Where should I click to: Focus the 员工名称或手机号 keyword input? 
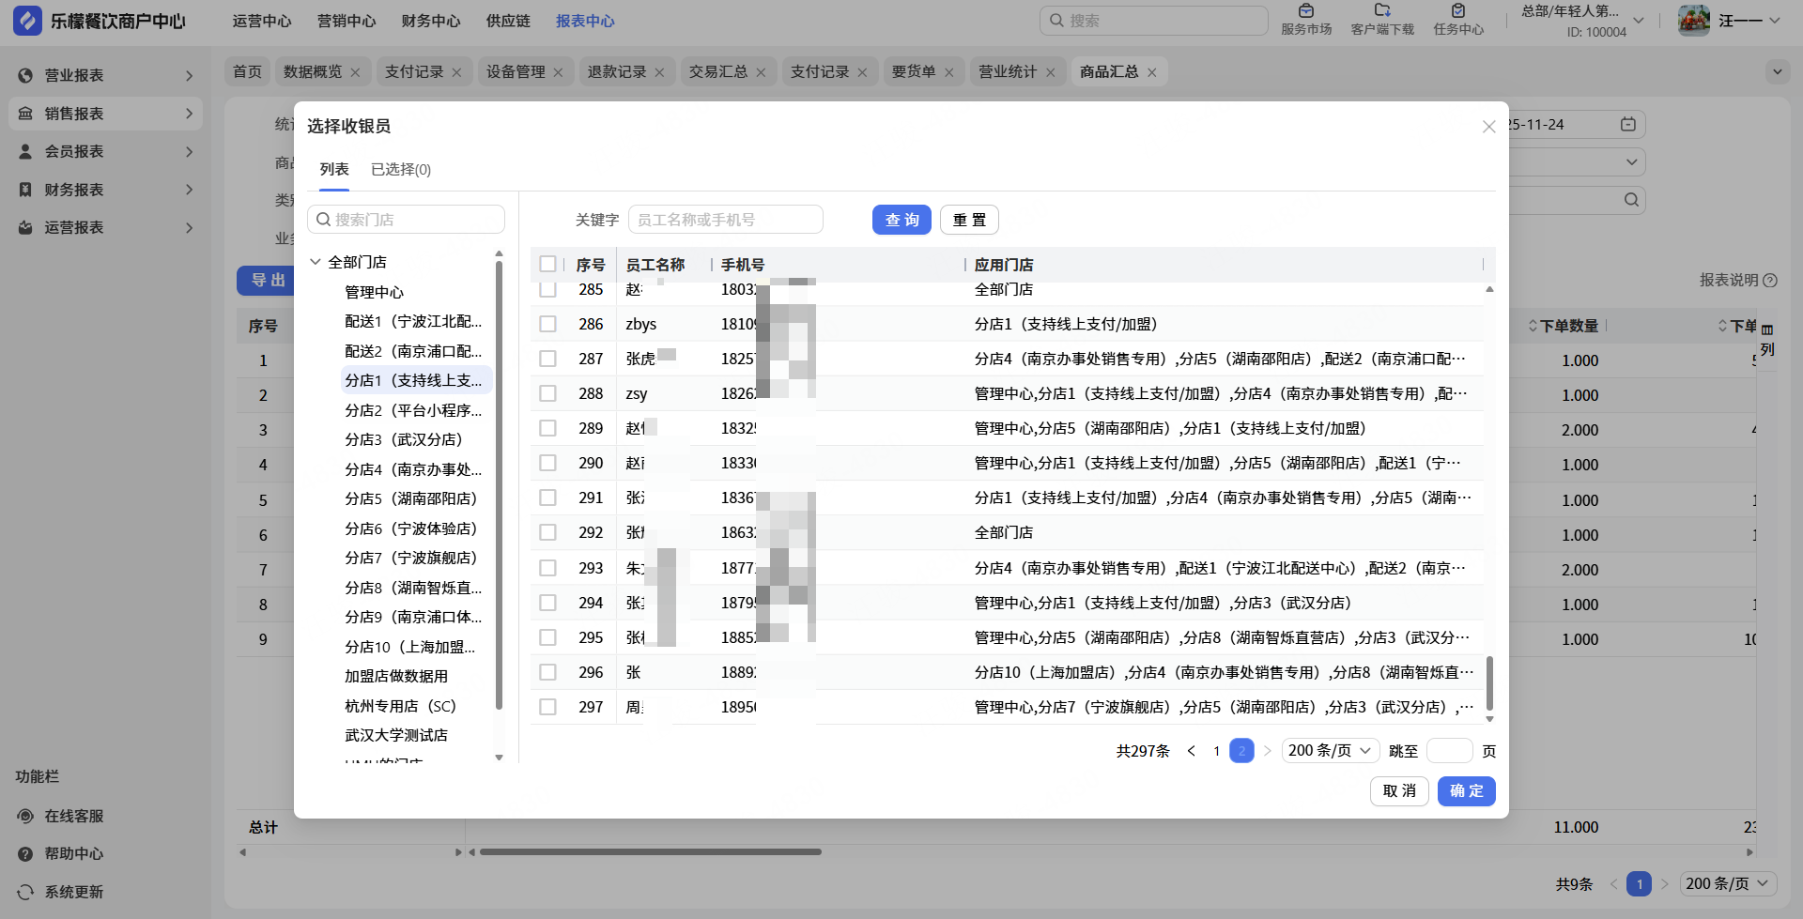pos(725,220)
